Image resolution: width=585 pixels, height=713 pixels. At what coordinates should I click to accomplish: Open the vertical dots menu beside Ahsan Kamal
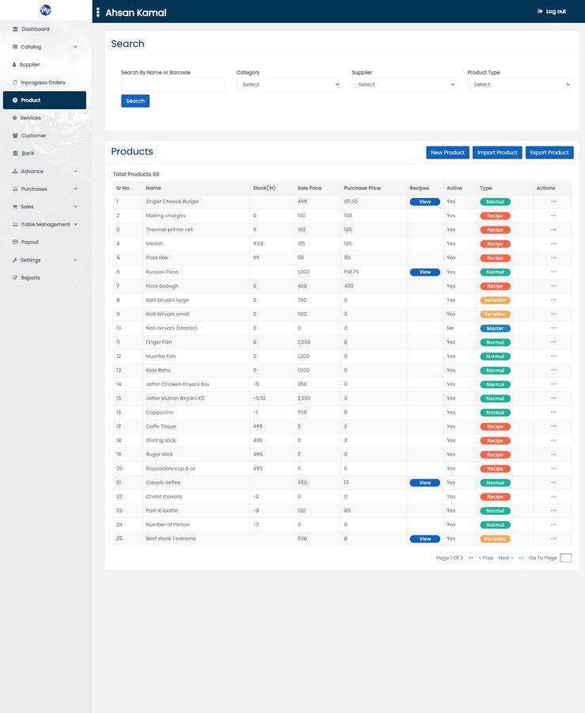pyautogui.click(x=97, y=12)
